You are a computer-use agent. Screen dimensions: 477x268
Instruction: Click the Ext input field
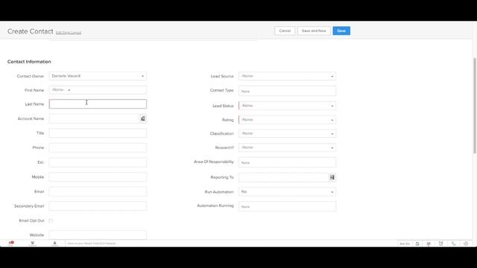(98, 162)
